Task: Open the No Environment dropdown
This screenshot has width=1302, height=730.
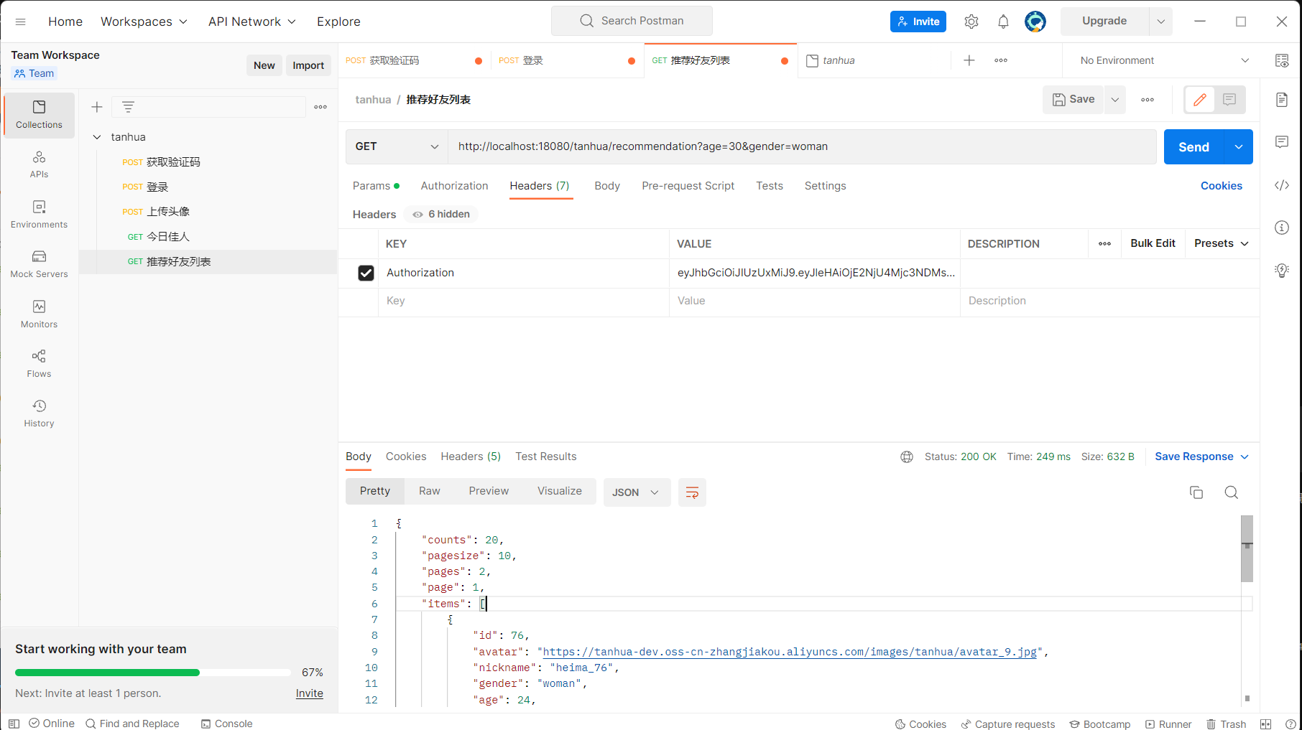Action: click(x=1164, y=60)
